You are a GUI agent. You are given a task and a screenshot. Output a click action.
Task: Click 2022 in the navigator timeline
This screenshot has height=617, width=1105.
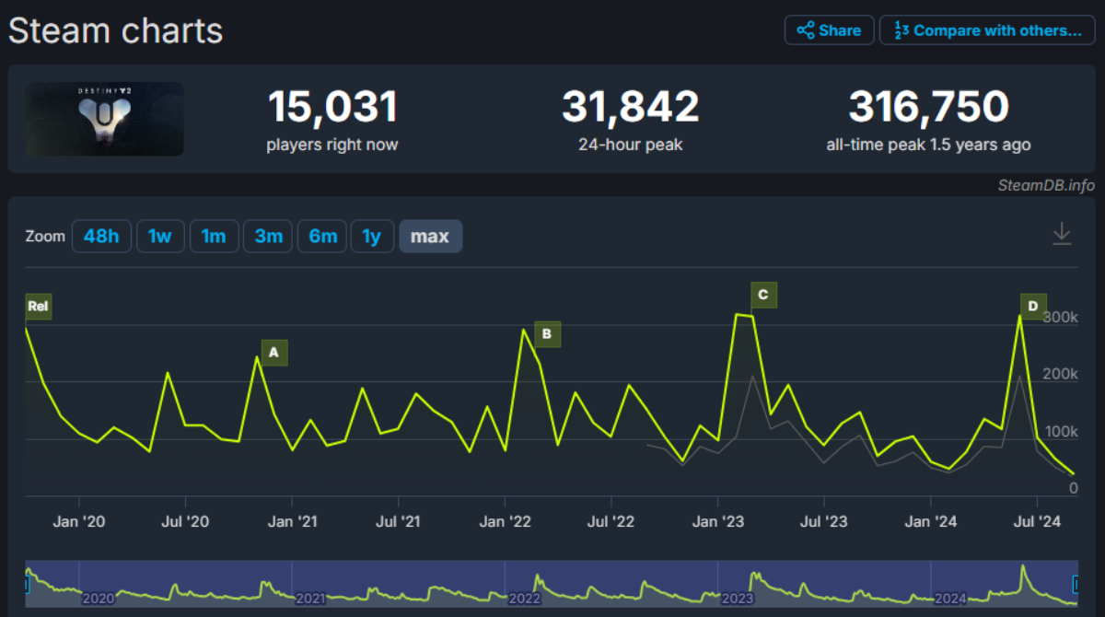click(x=523, y=599)
